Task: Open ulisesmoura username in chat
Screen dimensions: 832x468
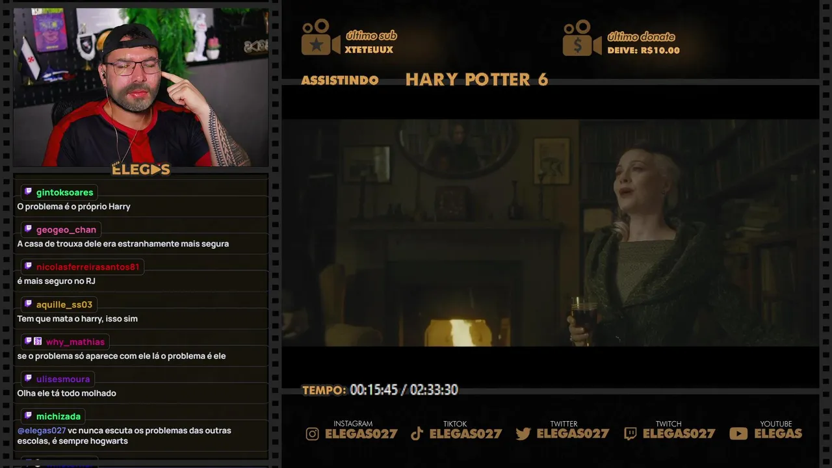Action: 63,379
